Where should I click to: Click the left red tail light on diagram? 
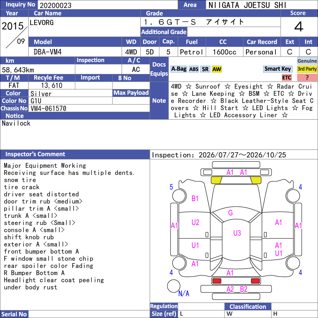pos(217,281)
